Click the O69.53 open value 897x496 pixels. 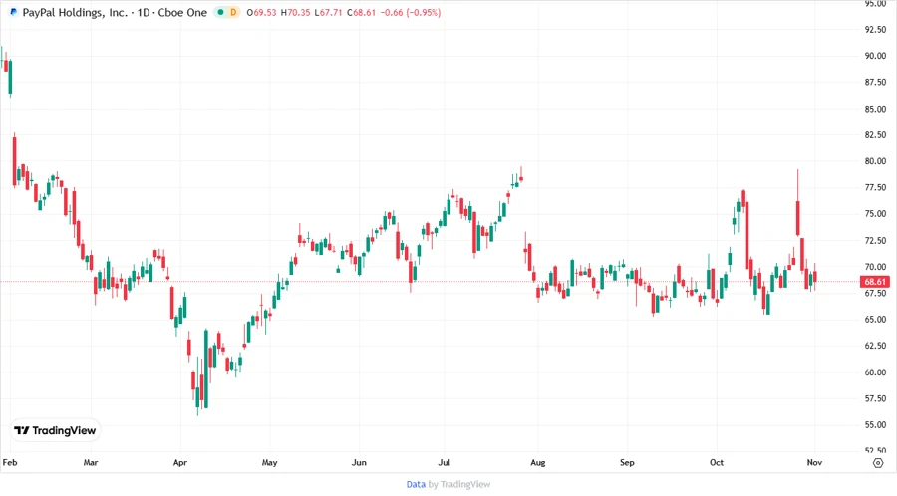[x=262, y=13]
